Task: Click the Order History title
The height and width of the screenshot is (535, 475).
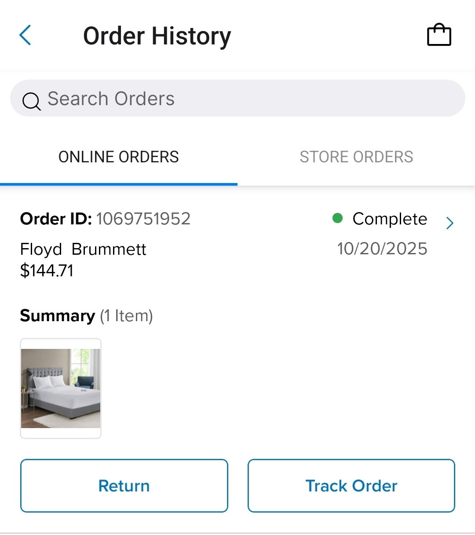Action: coord(157,36)
